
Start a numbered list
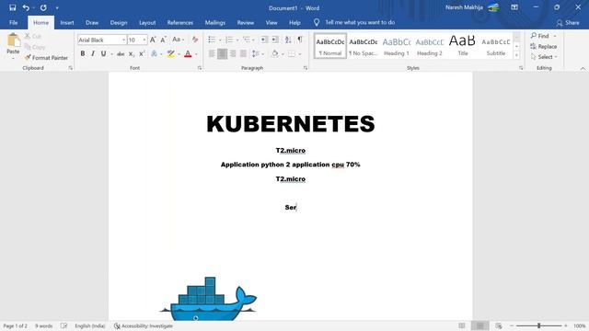coord(229,40)
